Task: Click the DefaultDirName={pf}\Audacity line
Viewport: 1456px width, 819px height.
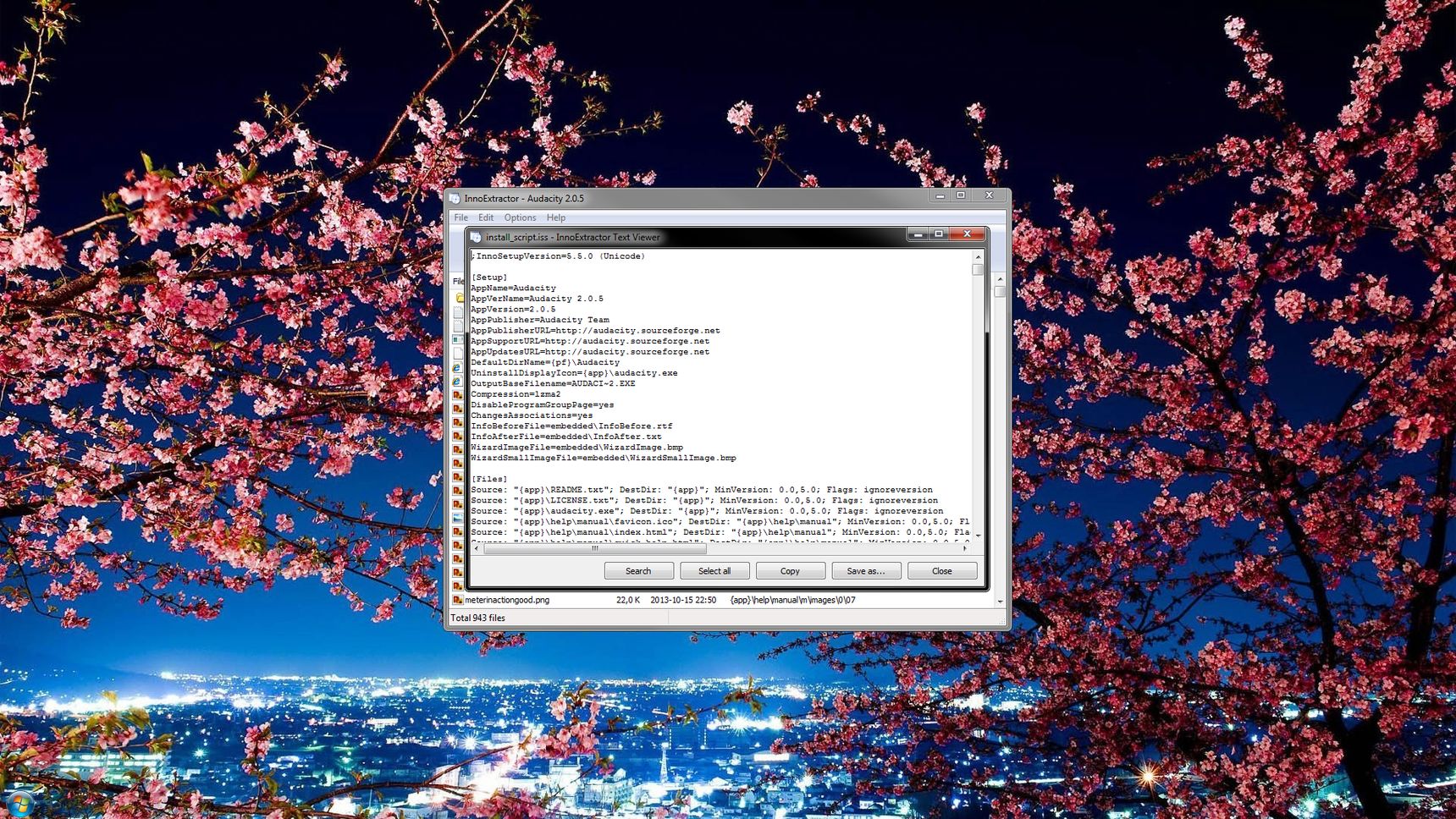Action: coord(544,362)
